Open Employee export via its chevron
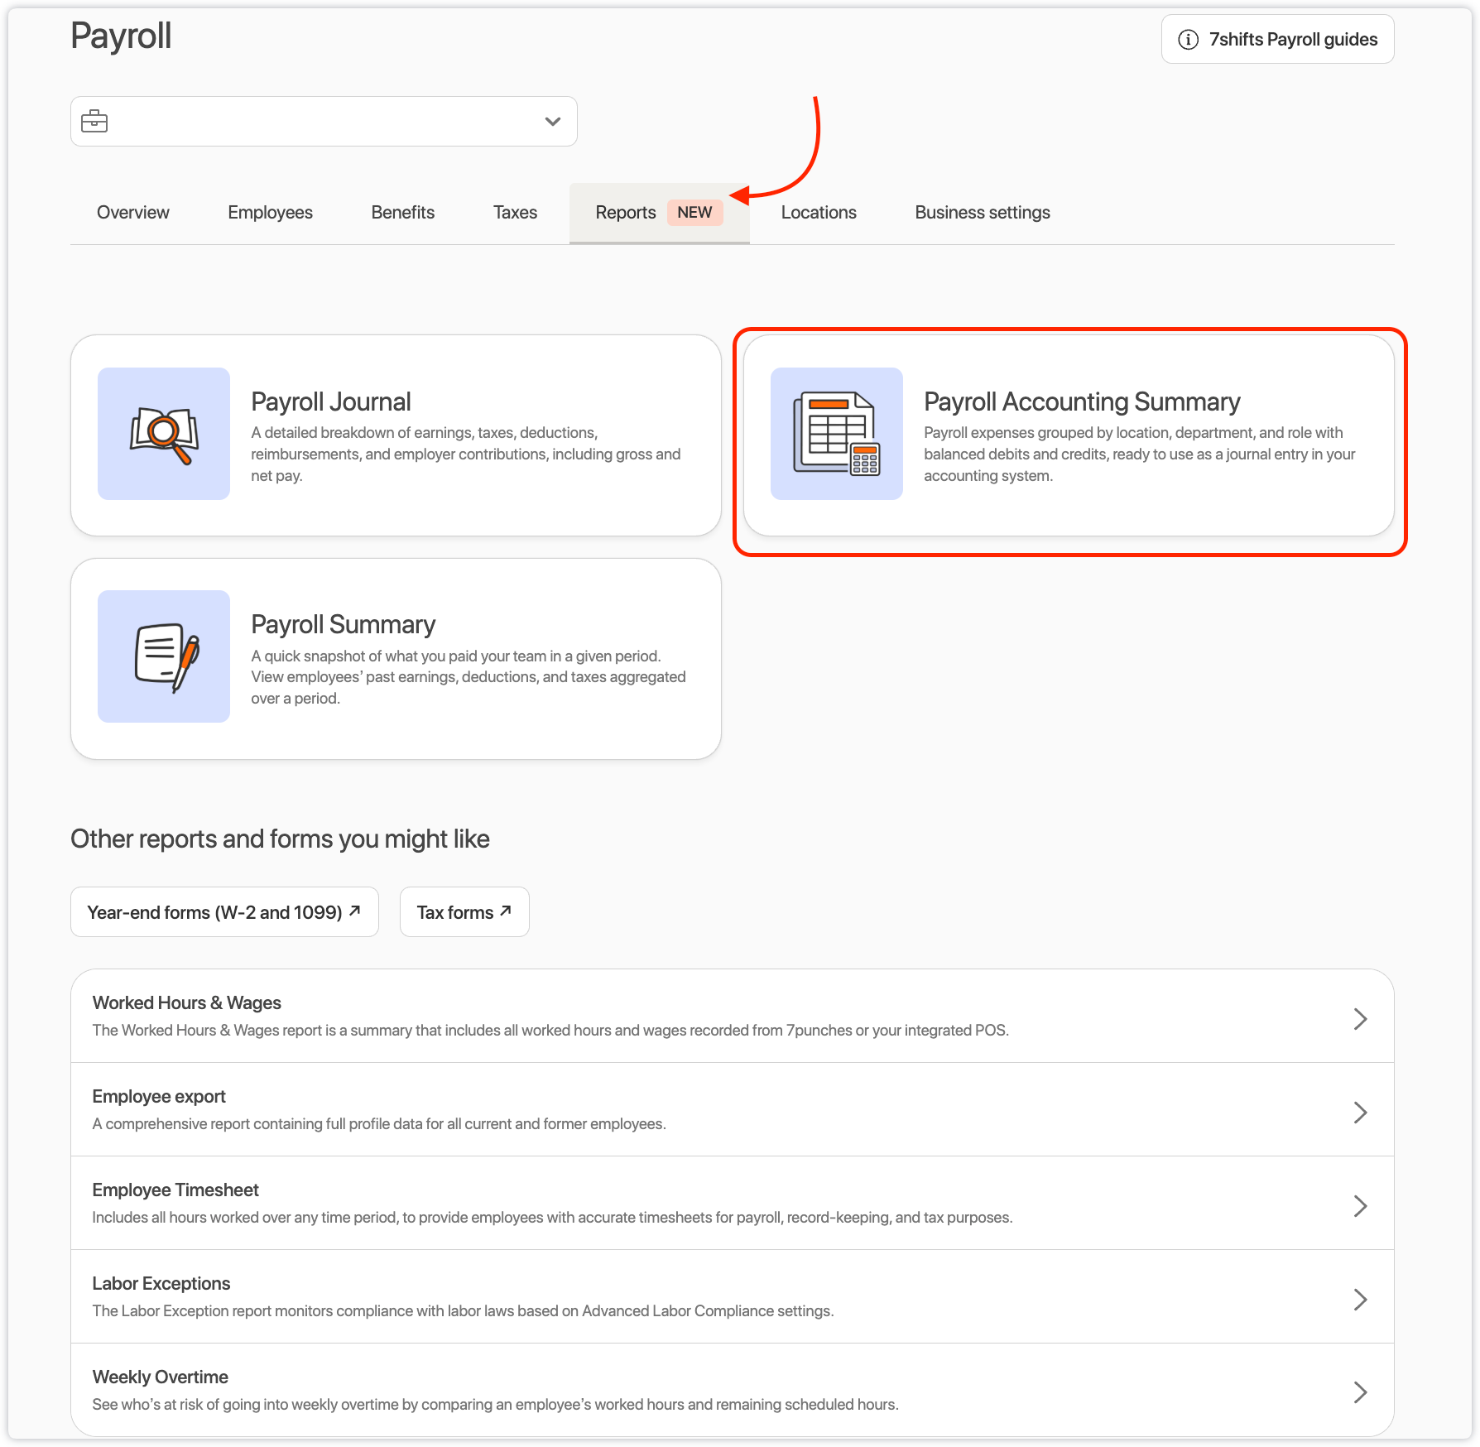Image resolution: width=1480 pixels, height=1447 pixels. [1359, 1112]
